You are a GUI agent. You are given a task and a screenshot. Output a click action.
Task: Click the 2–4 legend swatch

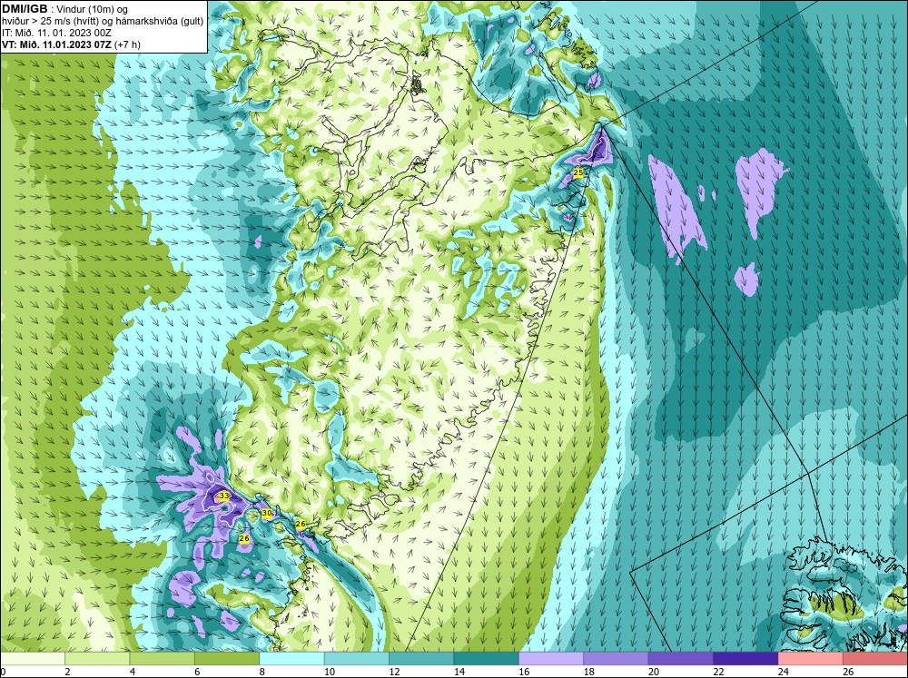coord(97,659)
